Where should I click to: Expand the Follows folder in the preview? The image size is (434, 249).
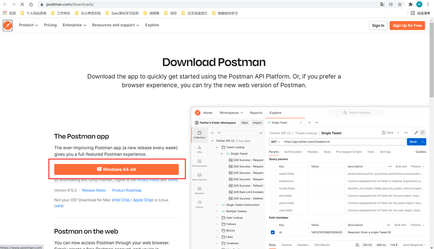(217, 224)
